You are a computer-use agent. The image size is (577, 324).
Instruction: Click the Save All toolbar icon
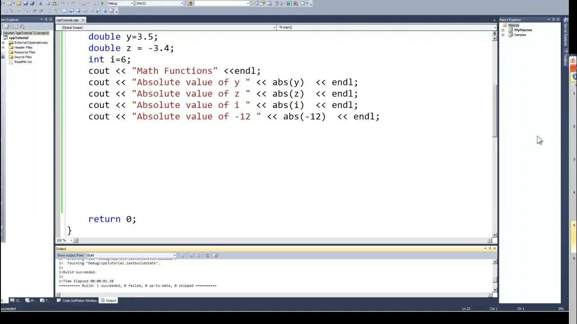32,3
